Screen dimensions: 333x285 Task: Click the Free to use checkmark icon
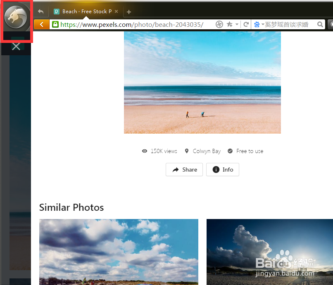point(230,151)
